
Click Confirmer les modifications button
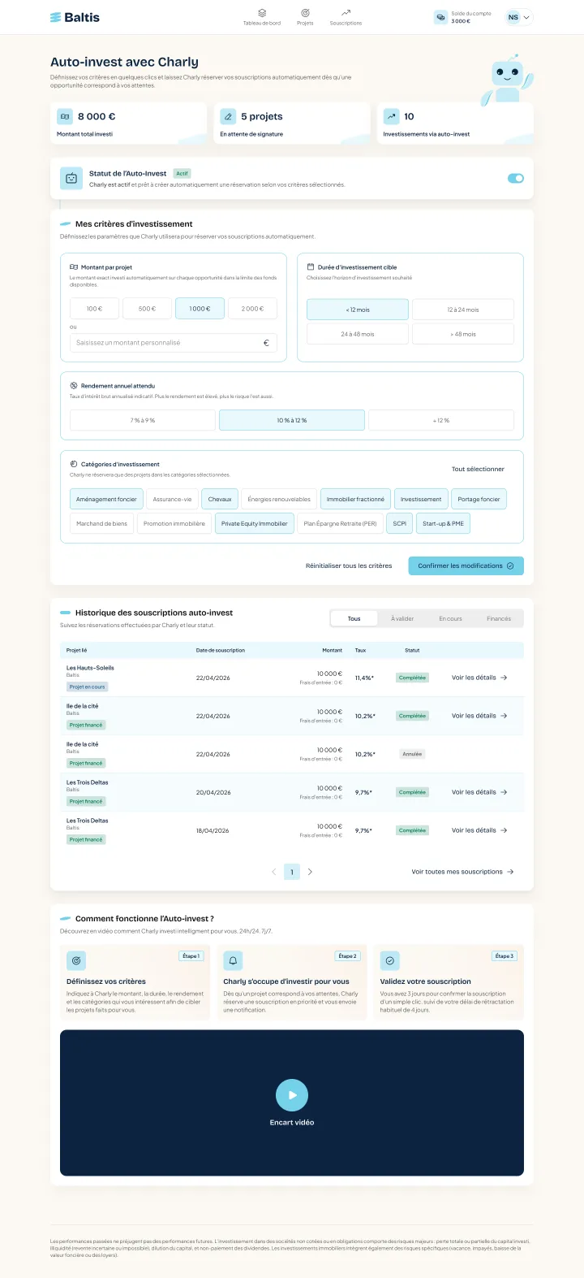(466, 566)
